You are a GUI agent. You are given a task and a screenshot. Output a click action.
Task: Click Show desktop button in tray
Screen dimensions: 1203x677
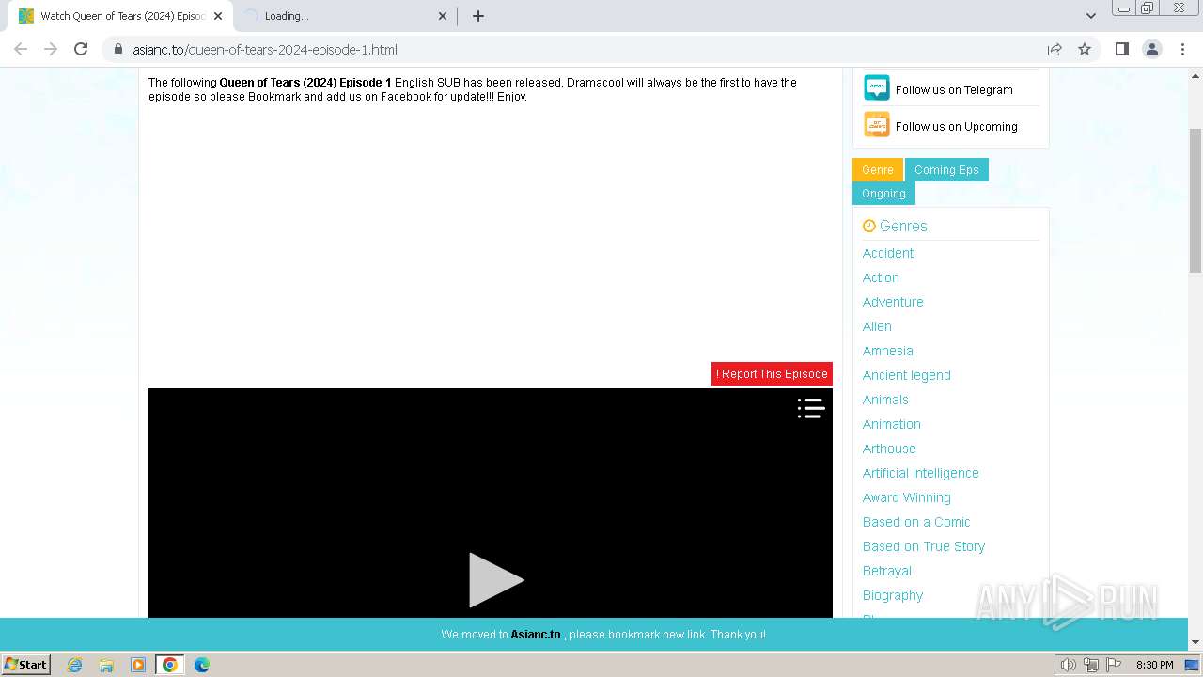(1192, 665)
